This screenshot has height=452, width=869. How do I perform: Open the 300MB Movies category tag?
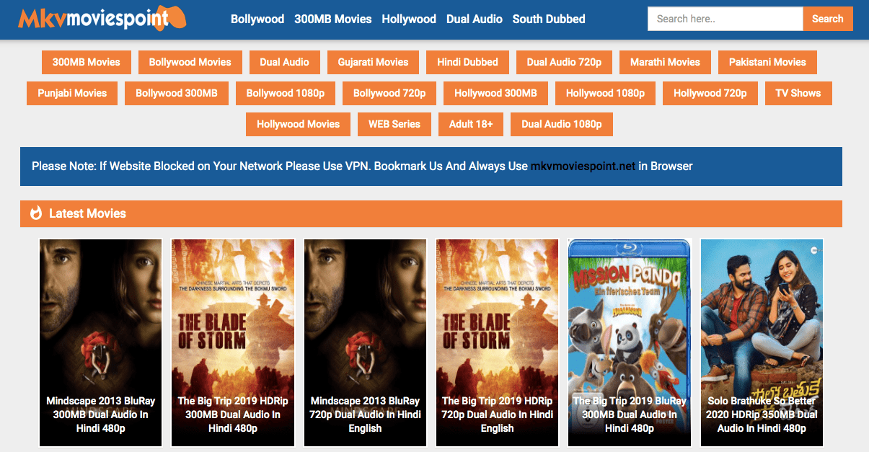[87, 62]
